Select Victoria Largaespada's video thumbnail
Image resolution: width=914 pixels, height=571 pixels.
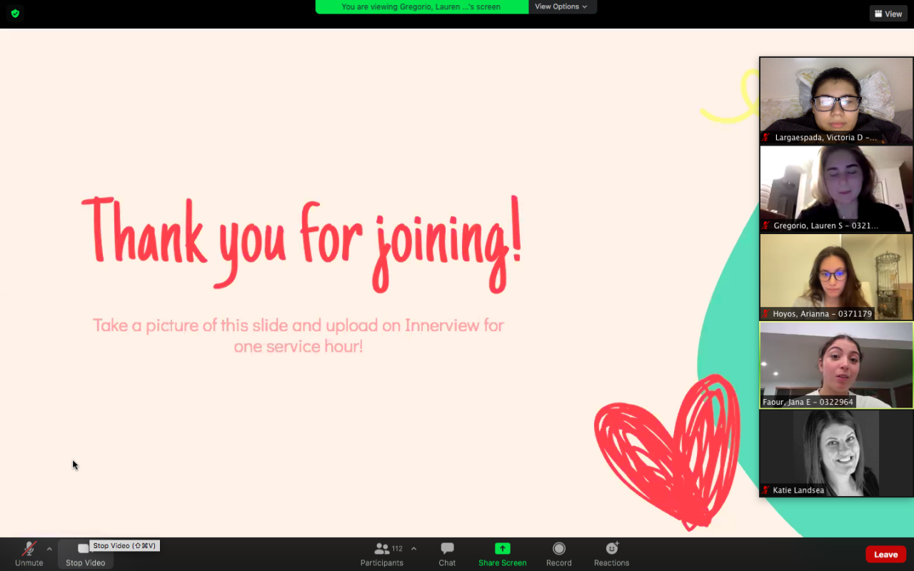[836, 101]
